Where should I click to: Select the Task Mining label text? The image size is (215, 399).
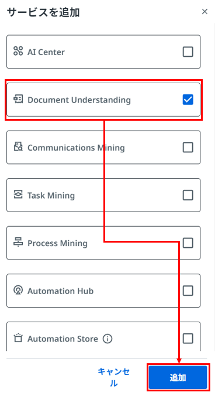51,196
